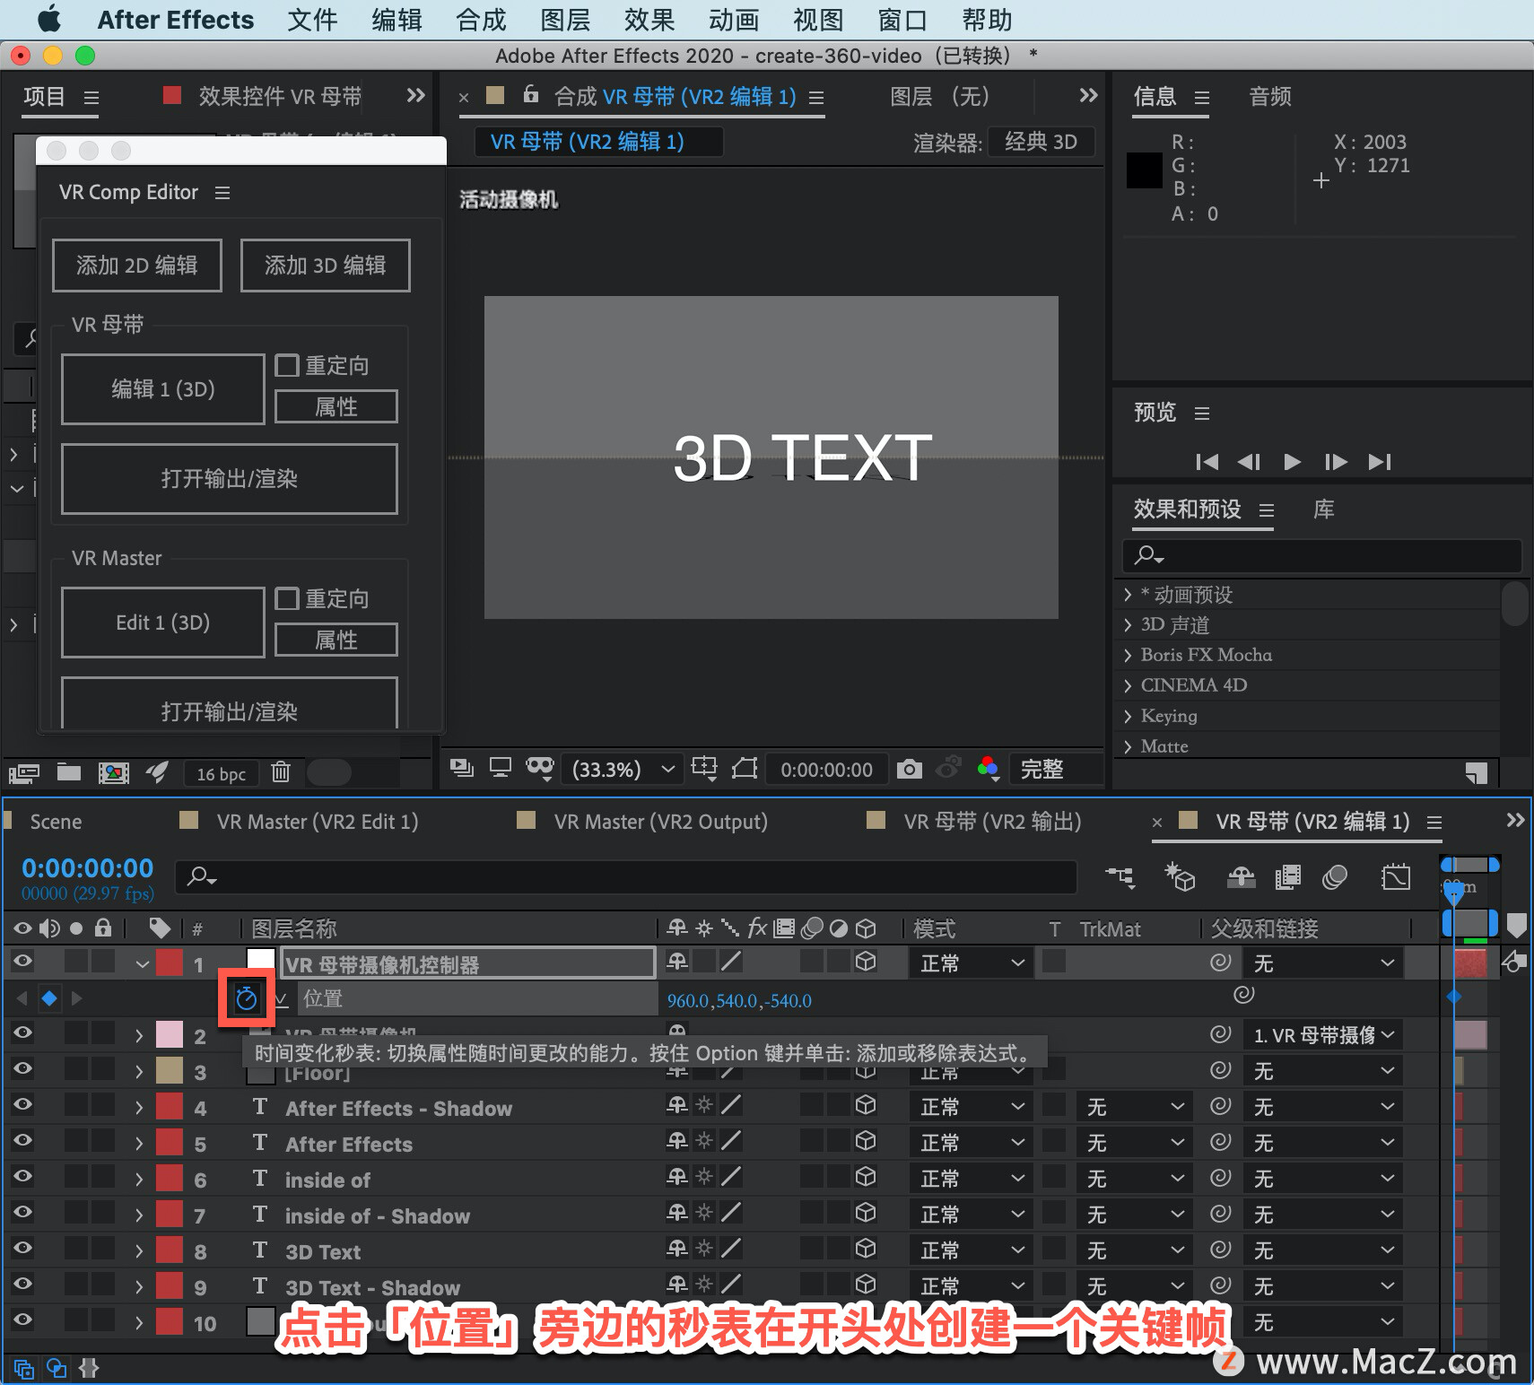Switch to 音频 panel tab
The height and width of the screenshot is (1385, 1534).
click(1270, 97)
